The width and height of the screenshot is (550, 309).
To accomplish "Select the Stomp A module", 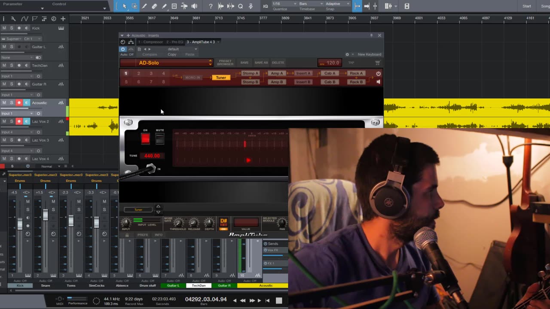I will [x=250, y=73].
